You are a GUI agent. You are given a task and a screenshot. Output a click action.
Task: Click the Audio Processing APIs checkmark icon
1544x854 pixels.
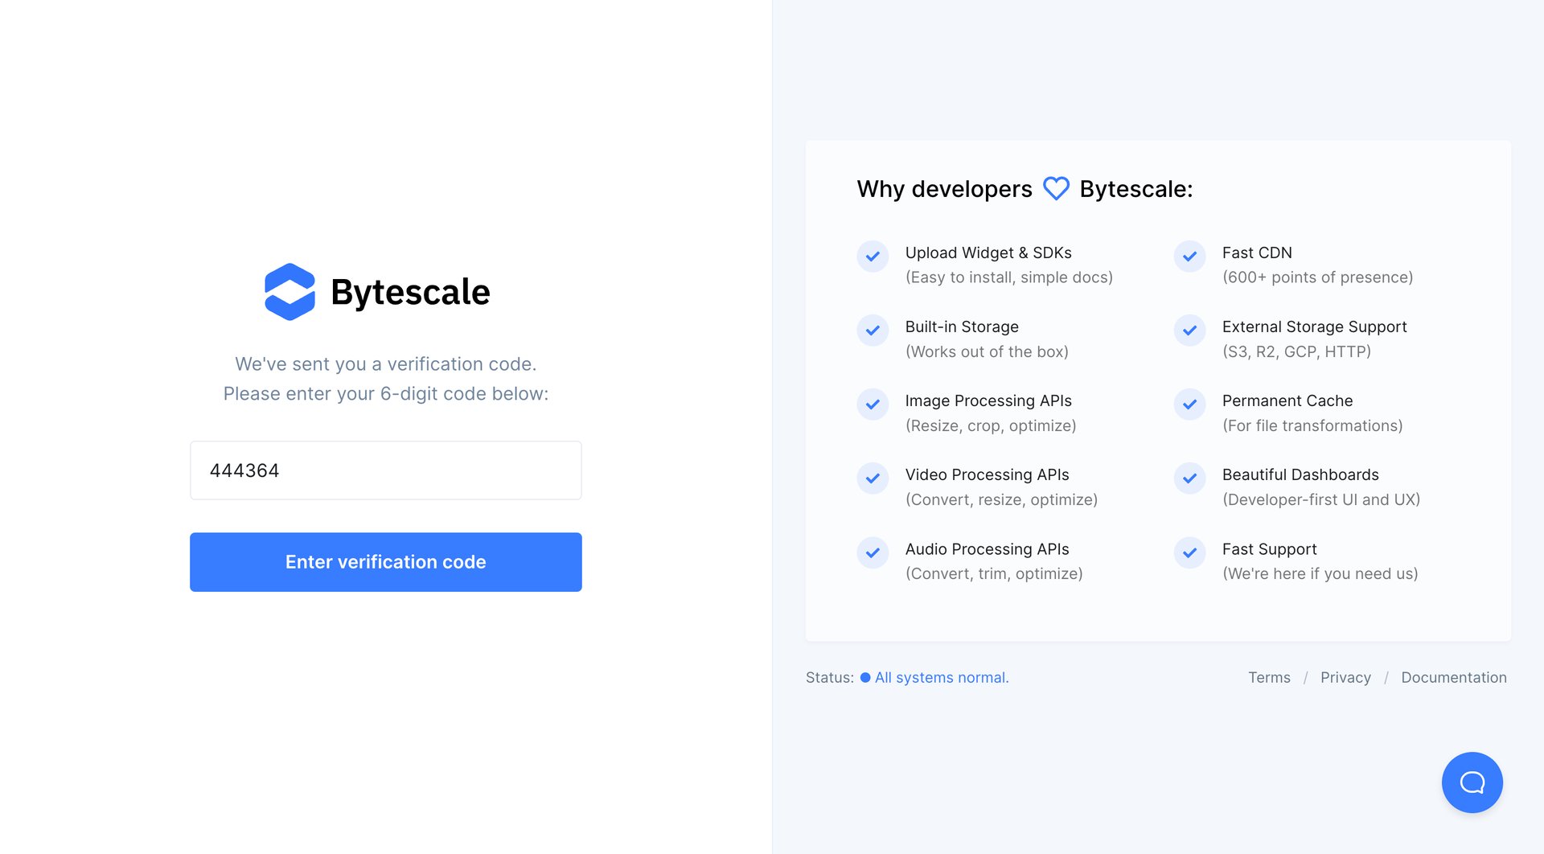872,552
